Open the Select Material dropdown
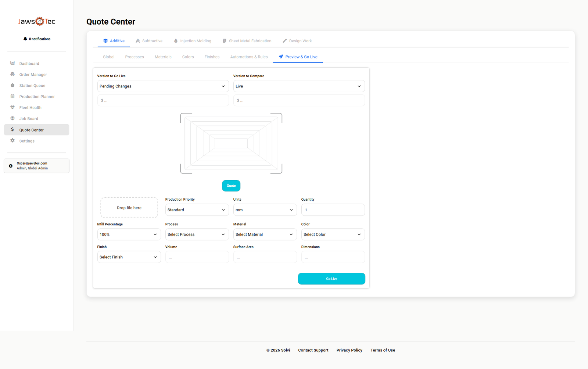588x369 pixels. tap(265, 234)
